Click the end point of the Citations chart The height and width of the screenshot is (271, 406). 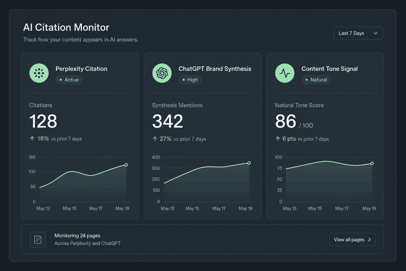point(126,165)
